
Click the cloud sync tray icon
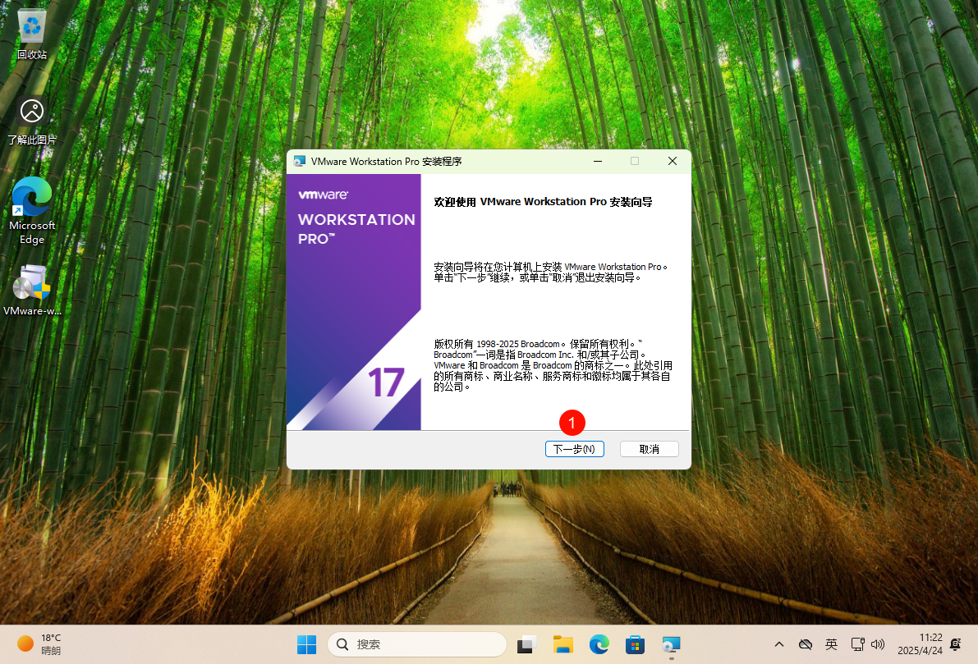pos(806,644)
